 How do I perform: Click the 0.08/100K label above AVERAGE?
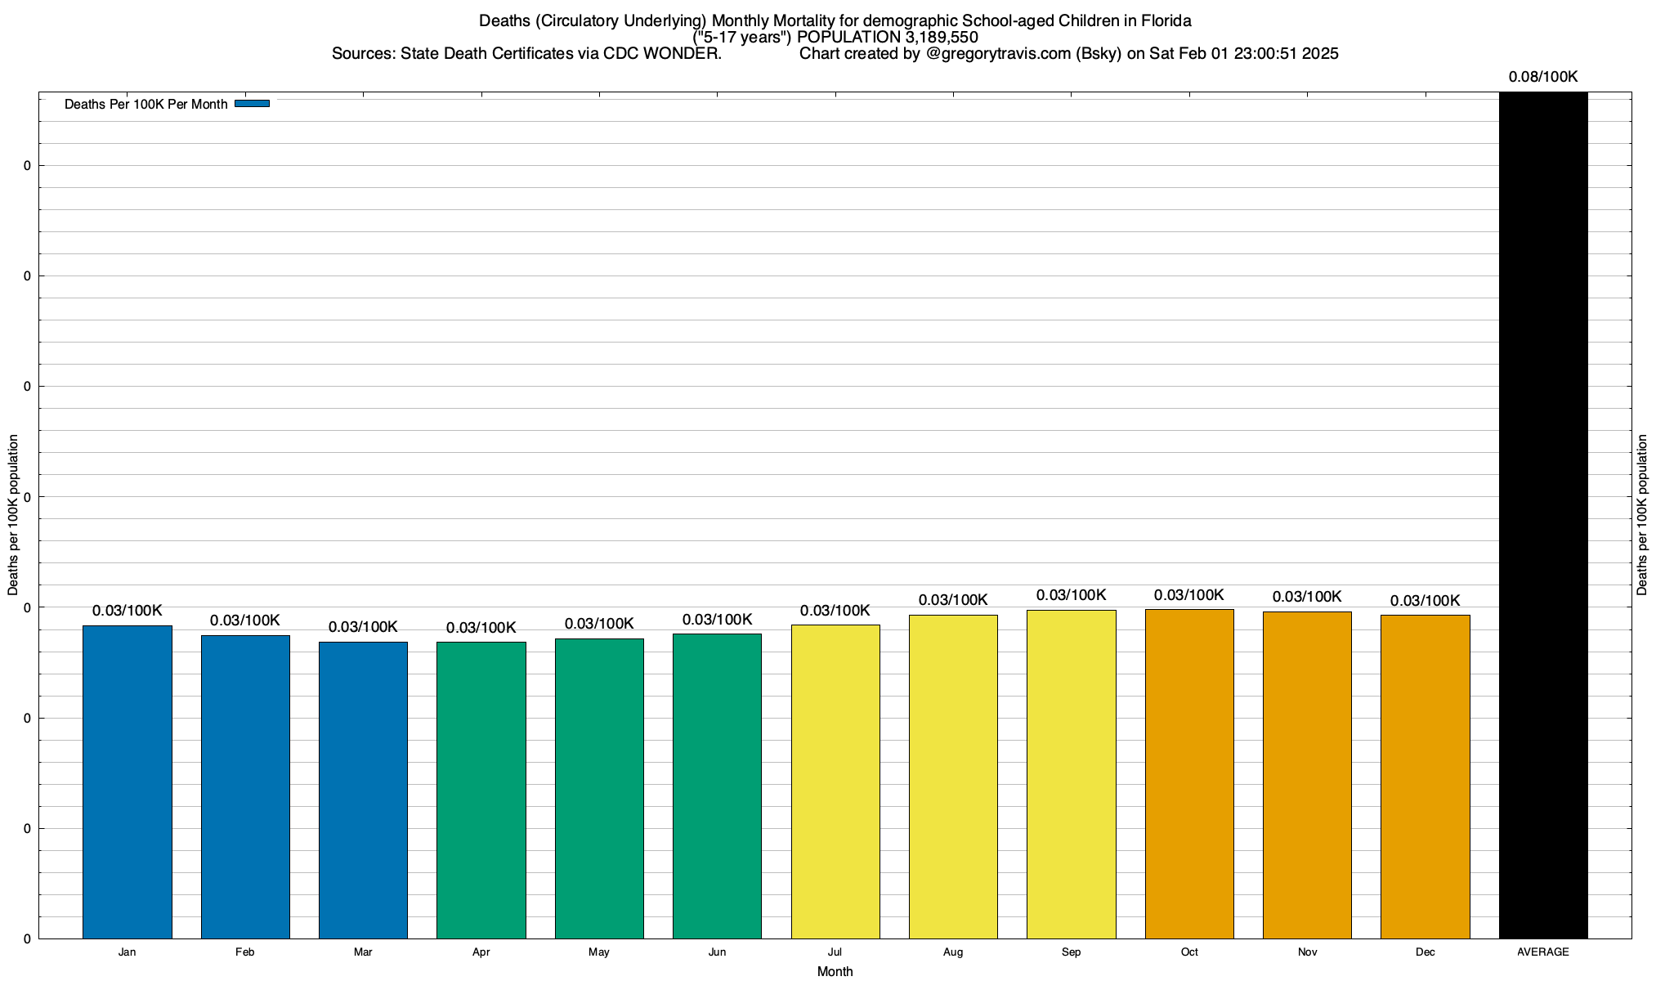[1543, 77]
